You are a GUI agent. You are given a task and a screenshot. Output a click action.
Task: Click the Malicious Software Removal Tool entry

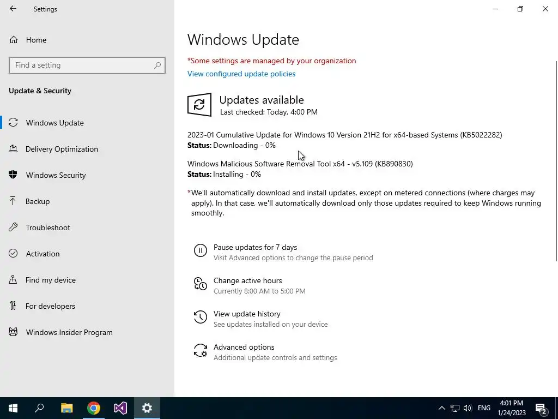(300, 164)
